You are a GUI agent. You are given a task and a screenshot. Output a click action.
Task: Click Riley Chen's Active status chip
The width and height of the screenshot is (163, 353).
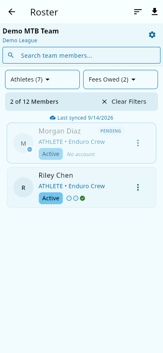pyautogui.click(x=51, y=198)
